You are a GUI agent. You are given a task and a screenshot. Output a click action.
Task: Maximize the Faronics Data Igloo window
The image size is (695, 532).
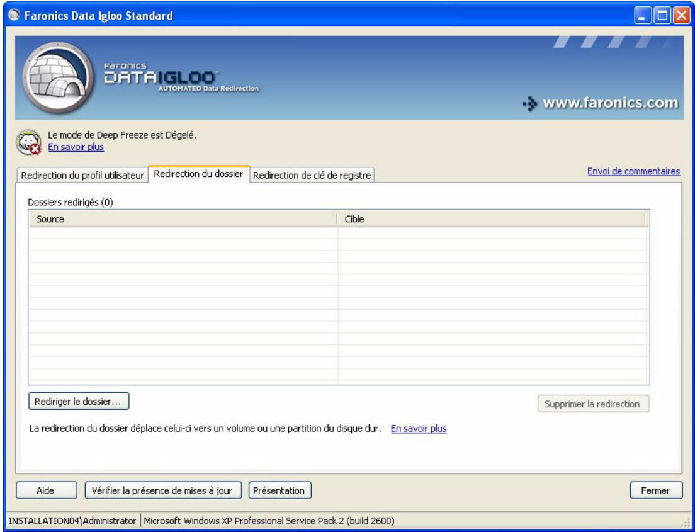pos(662,16)
